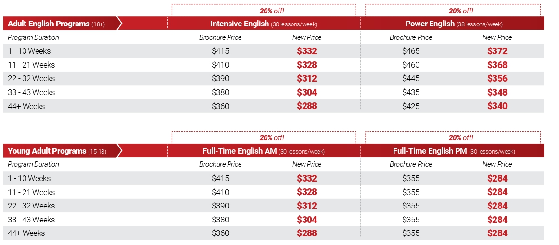Choose the $368 new price
Viewport: 559px width, 245px height.
497,65
